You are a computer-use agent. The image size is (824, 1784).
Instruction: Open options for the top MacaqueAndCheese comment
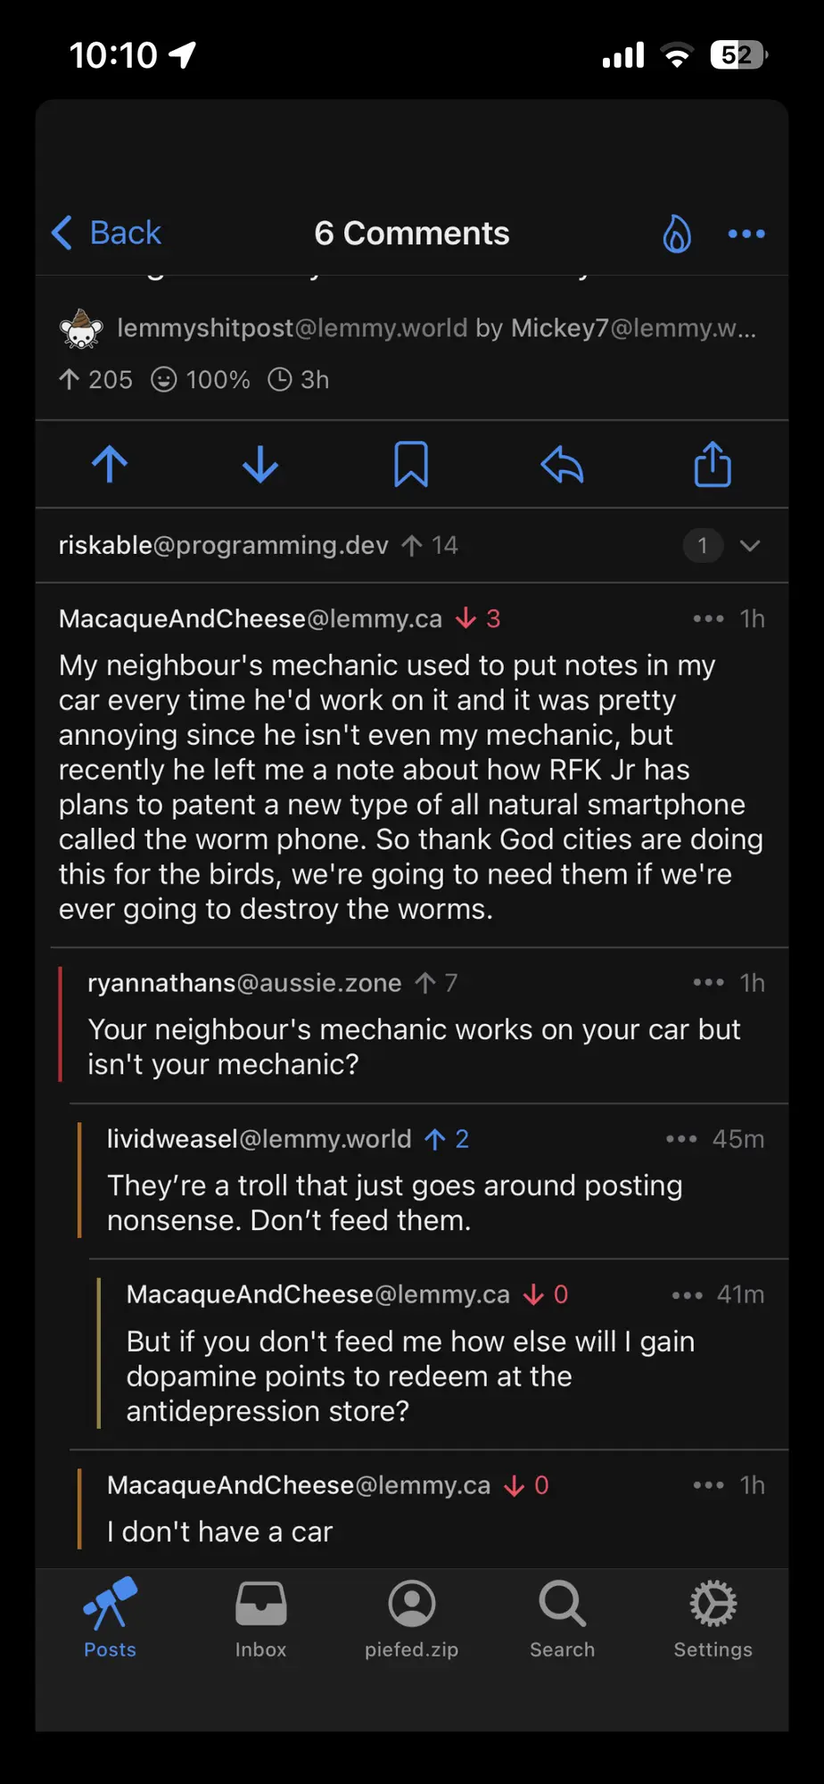(708, 619)
